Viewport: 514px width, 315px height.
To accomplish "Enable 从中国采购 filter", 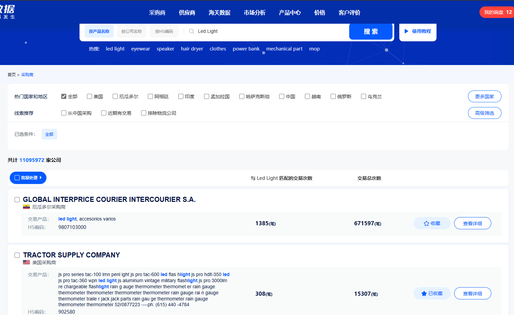I will pos(64,113).
